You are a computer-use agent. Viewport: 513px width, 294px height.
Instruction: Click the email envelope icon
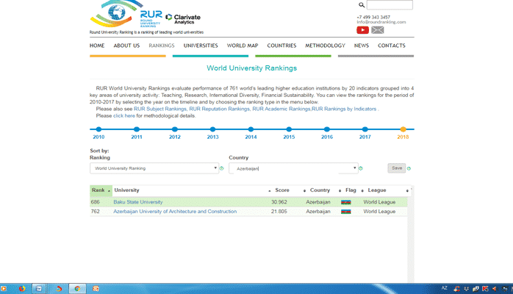(377, 30)
